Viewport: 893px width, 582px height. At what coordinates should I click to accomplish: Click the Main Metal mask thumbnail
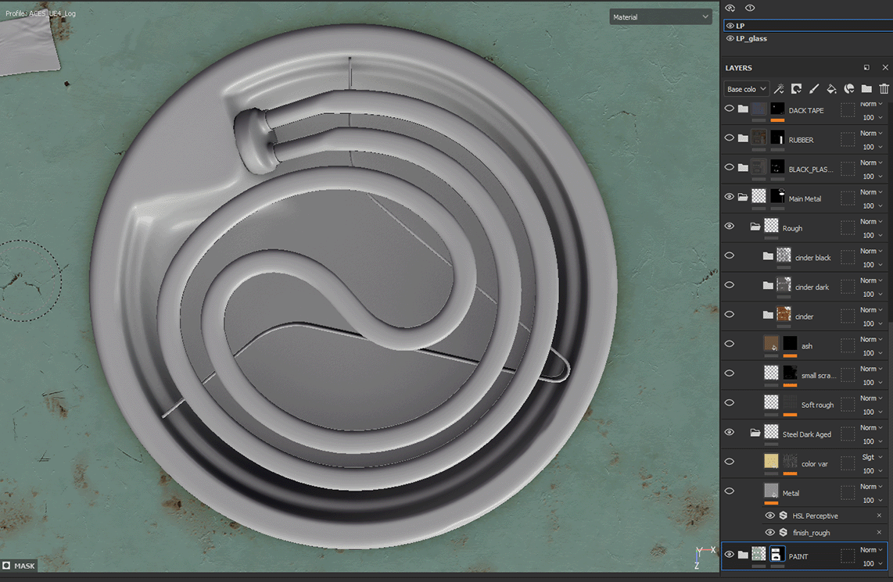pos(776,196)
